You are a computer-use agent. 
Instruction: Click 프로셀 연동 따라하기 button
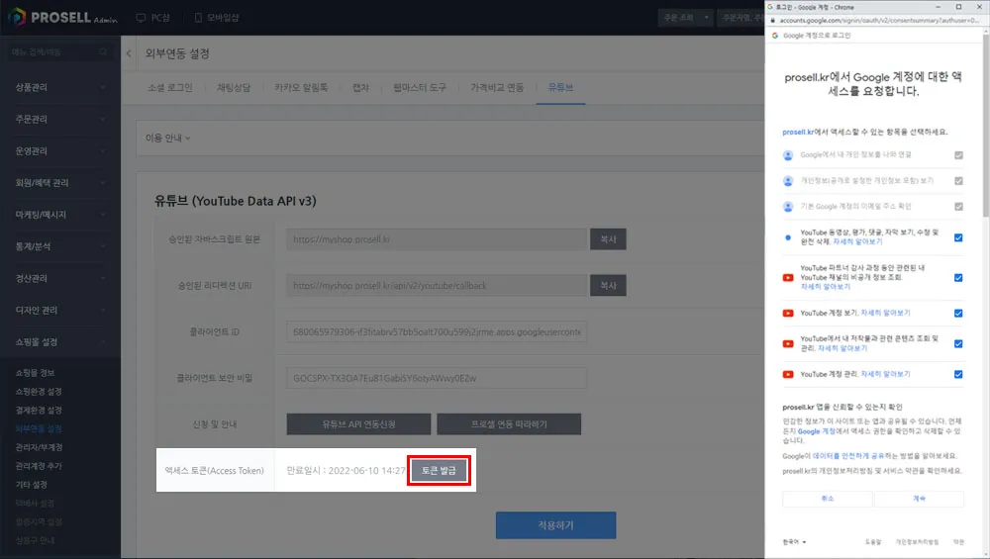click(509, 424)
